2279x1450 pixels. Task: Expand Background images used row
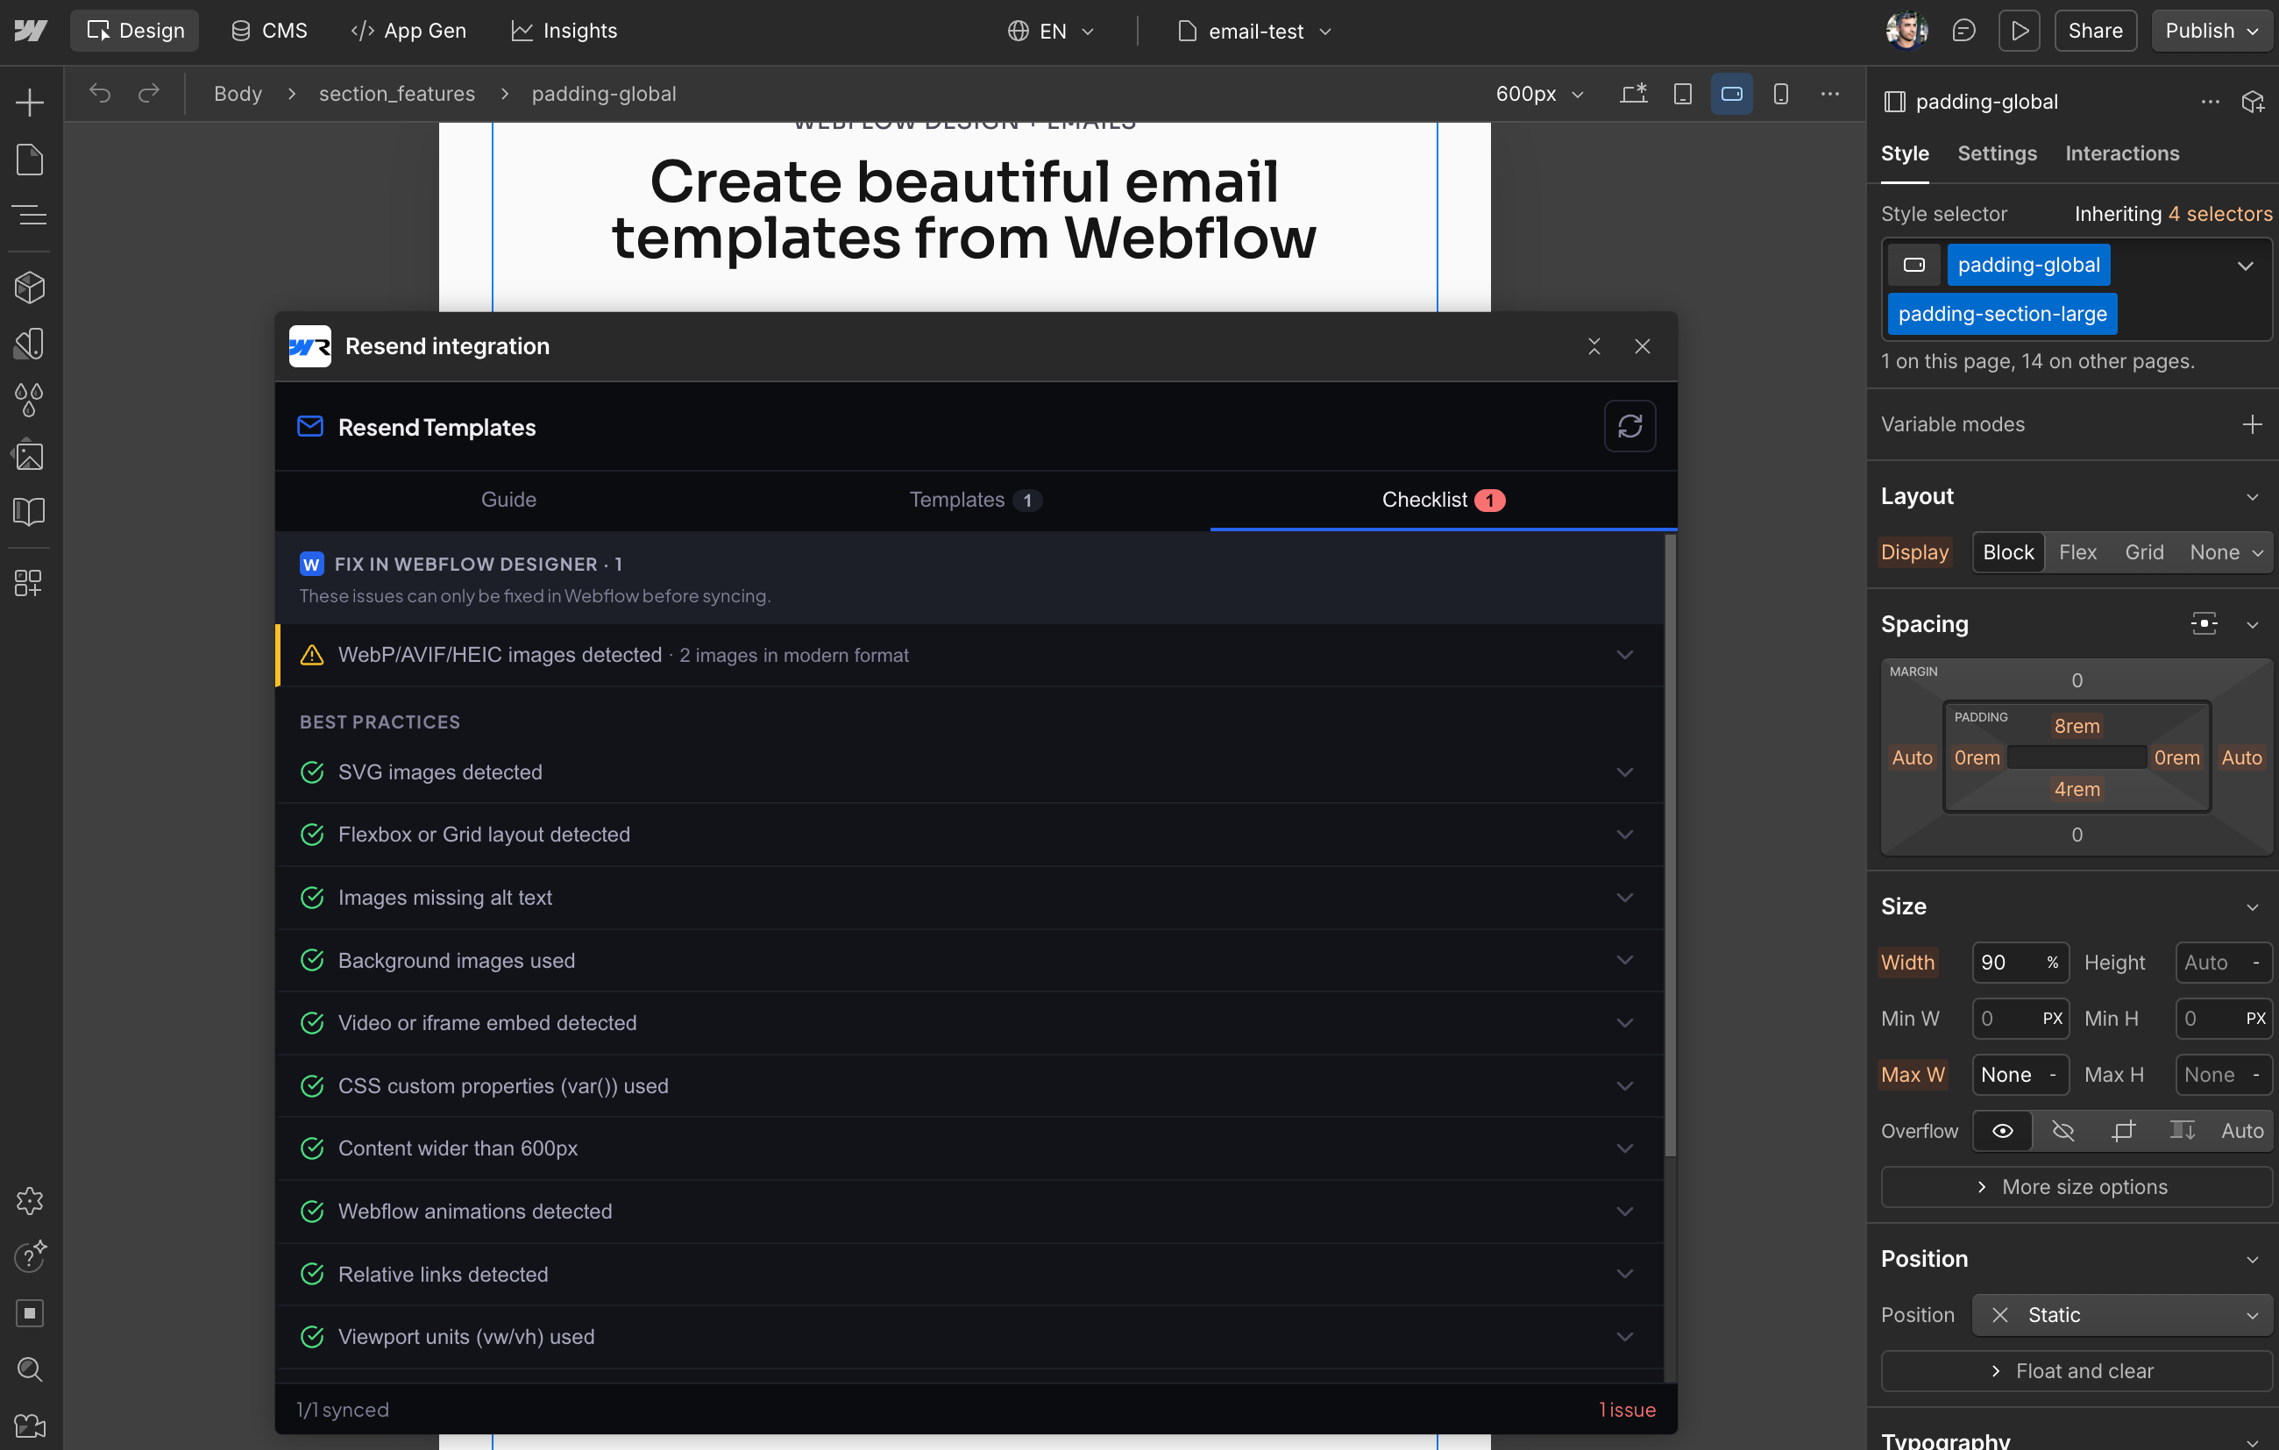(x=969, y=961)
